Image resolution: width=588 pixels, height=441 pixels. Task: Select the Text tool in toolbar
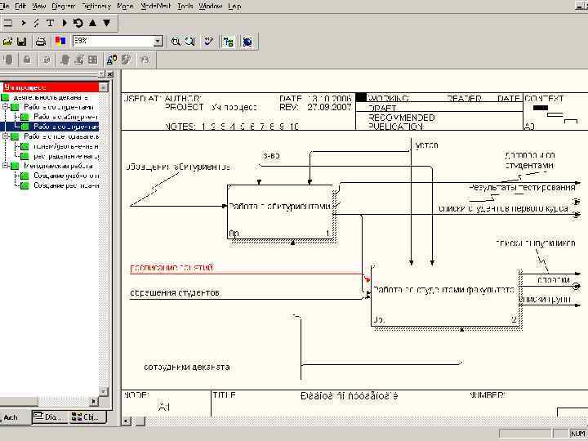(51, 23)
